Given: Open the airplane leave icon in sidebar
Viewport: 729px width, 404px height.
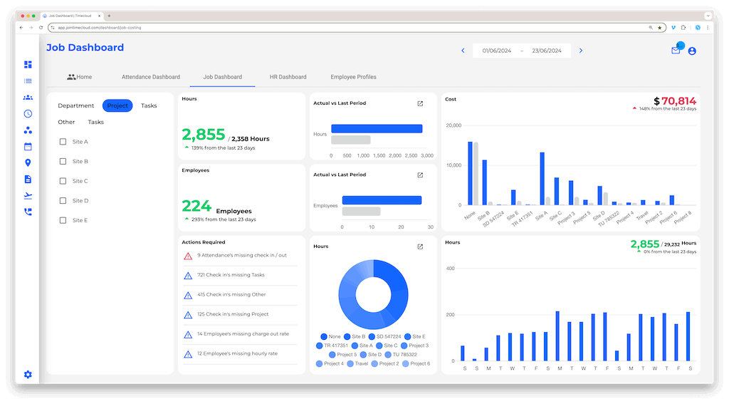Looking at the screenshot, I should [x=28, y=195].
